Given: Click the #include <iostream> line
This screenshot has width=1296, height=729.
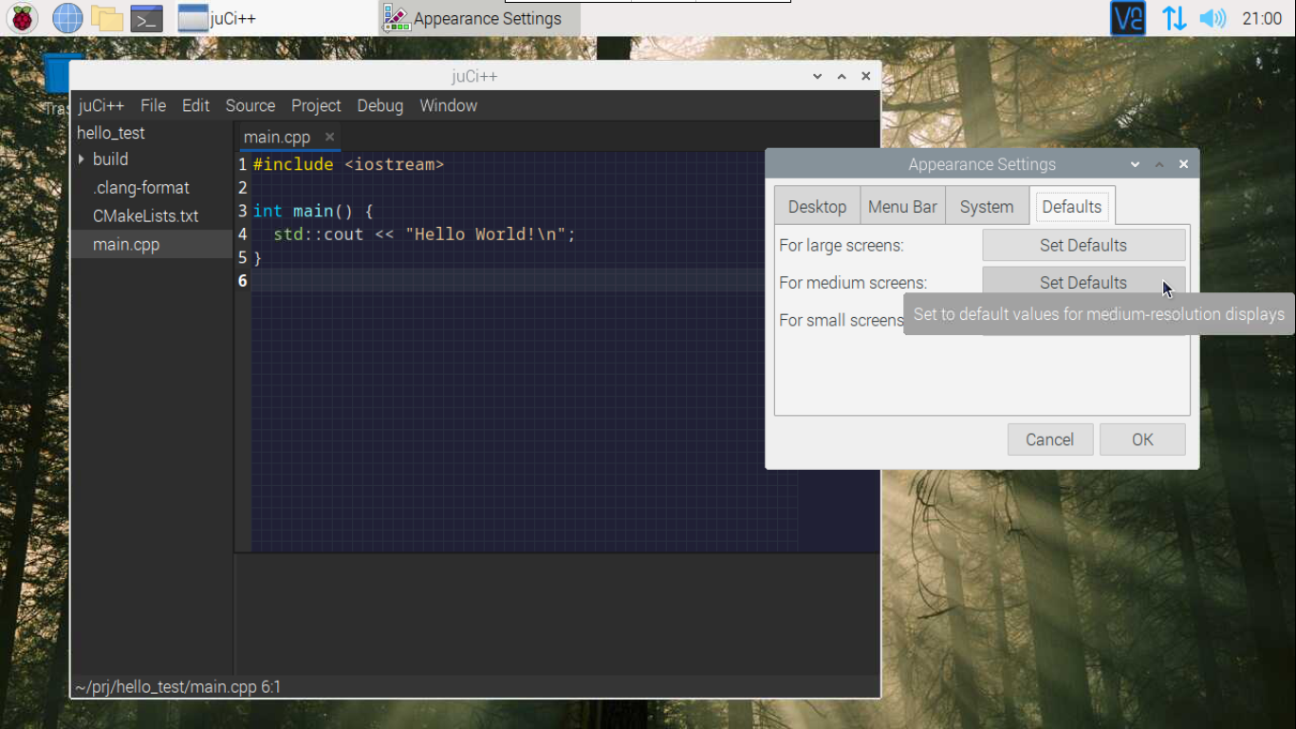Looking at the screenshot, I should (x=348, y=164).
